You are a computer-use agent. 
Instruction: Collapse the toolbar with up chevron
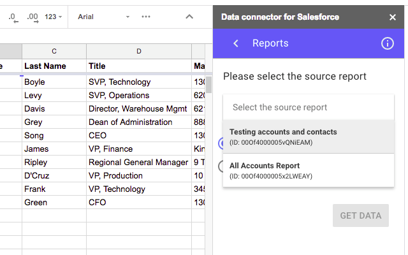(x=189, y=17)
